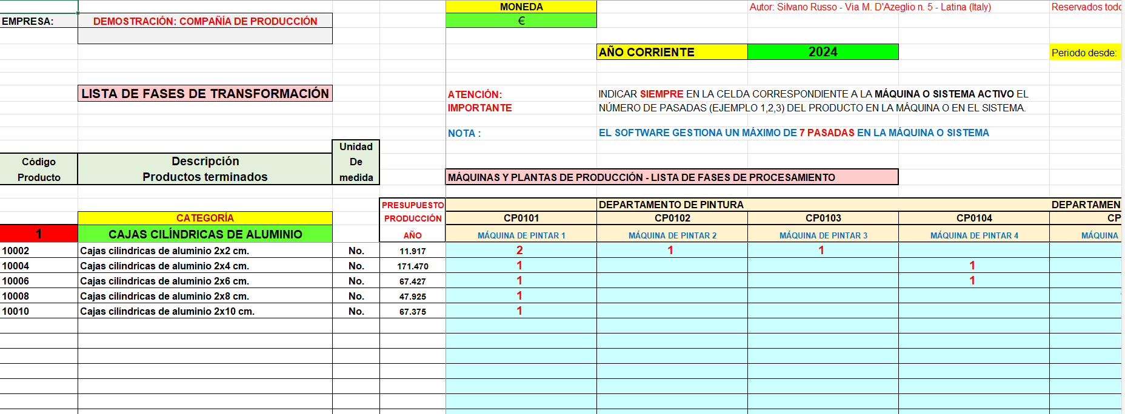Select the LISTA DE FASES DE TRANSFORMACIÓN title

tap(205, 93)
